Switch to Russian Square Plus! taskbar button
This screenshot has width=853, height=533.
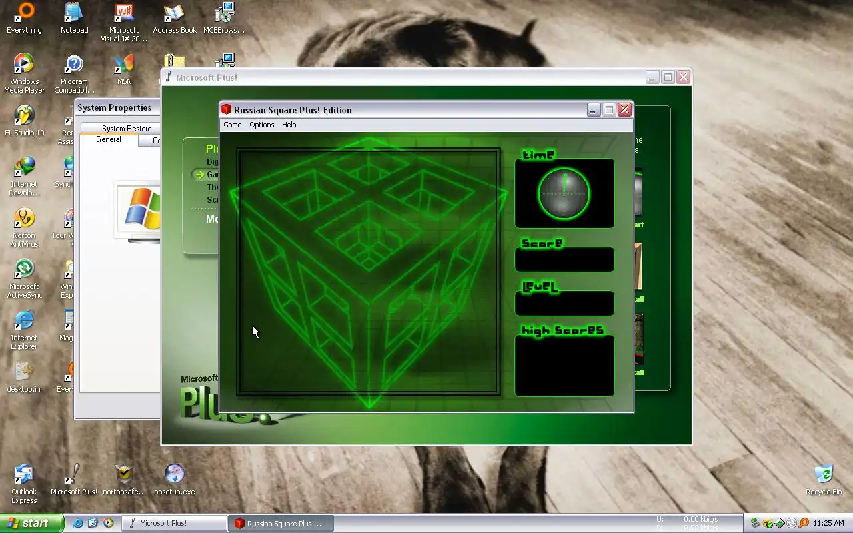(280, 523)
